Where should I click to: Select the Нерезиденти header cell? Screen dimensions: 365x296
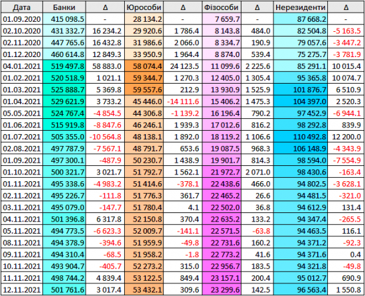(x=301, y=7)
